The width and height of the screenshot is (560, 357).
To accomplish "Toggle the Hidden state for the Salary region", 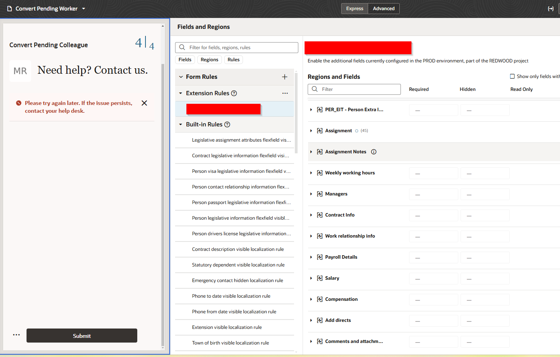I will 485,278.
